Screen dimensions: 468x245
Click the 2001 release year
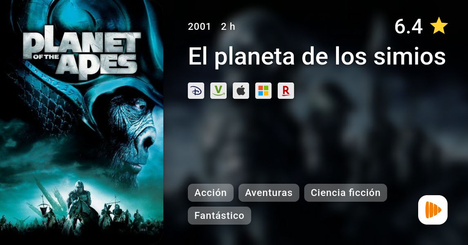coord(199,27)
